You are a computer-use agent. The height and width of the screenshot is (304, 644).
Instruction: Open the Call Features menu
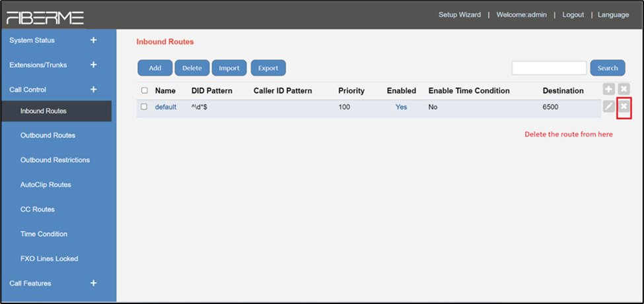click(30, 283)
